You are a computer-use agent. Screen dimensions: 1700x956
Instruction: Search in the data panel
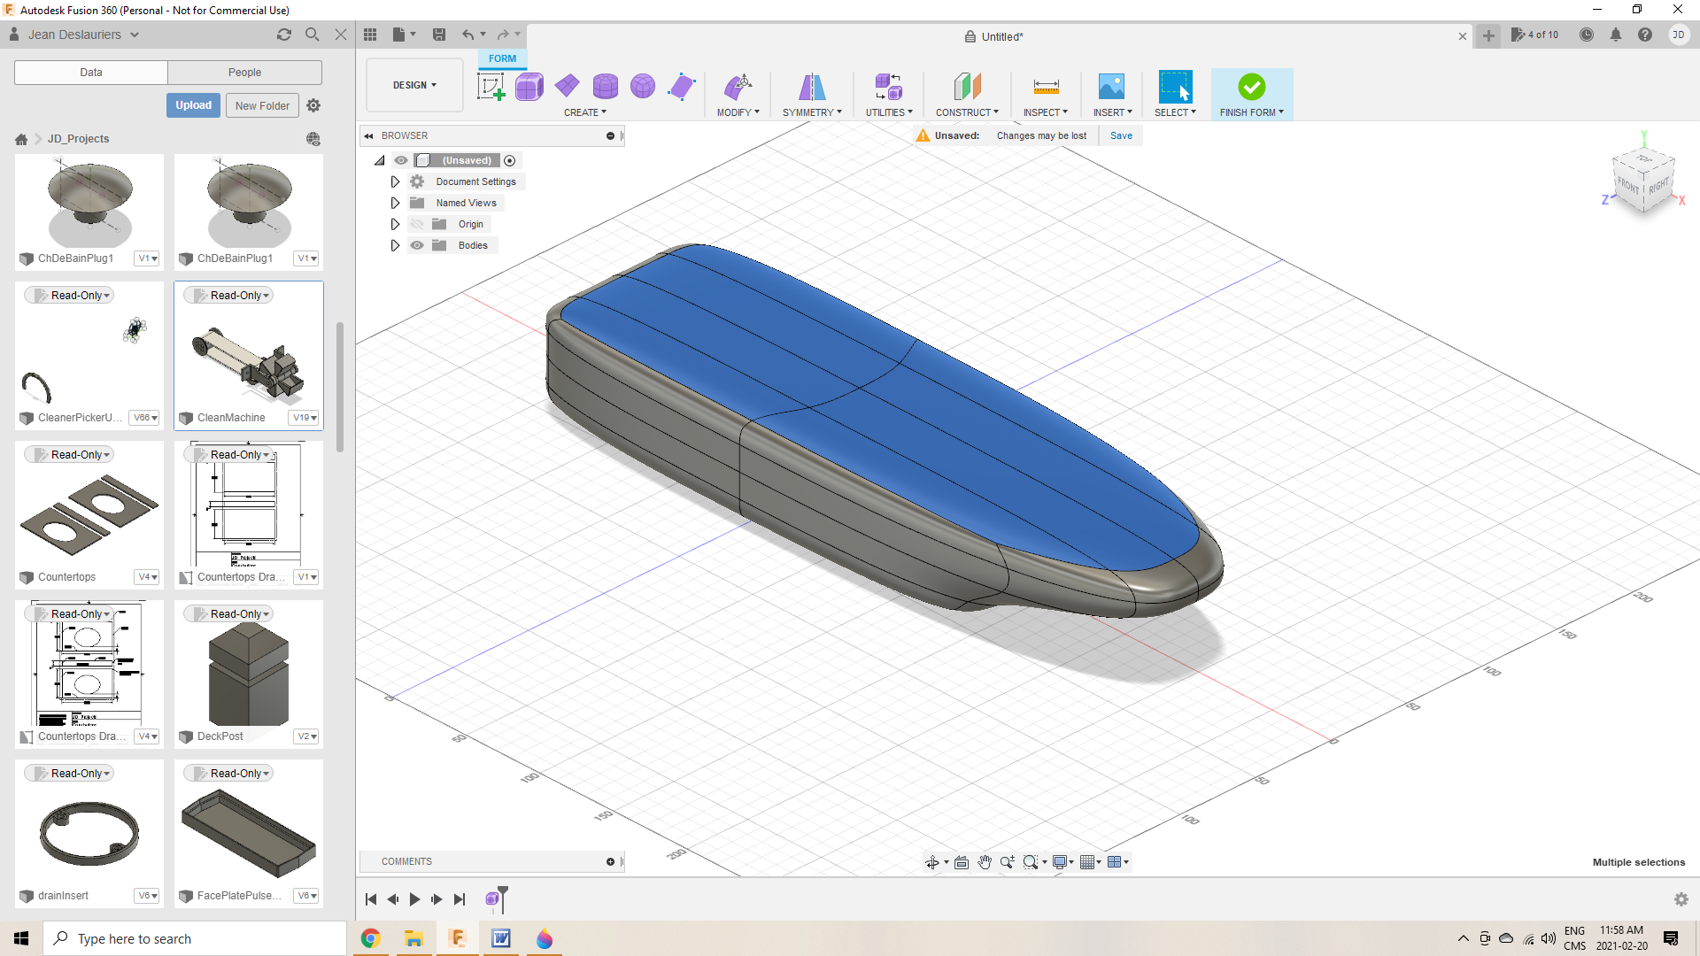[x=313, y=35]
